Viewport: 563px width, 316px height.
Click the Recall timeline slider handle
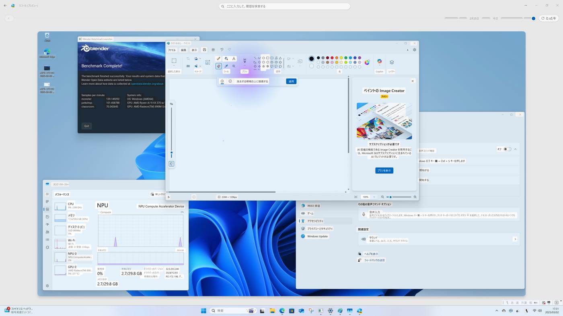click(534, 18)
